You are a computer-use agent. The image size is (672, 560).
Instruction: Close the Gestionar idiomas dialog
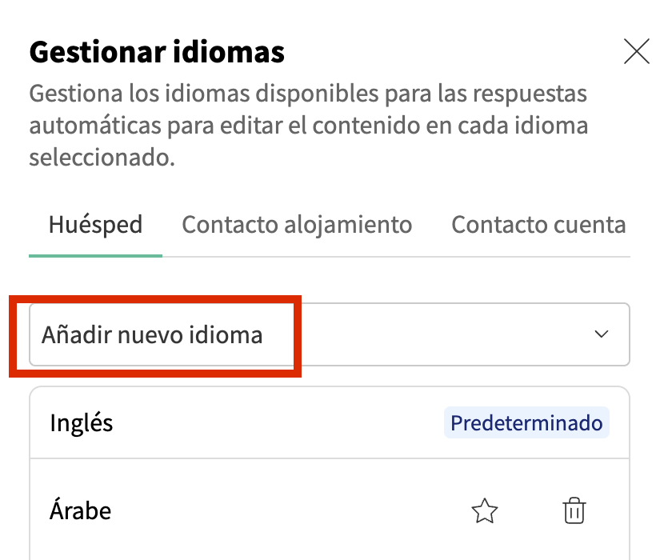(x=636, y=52)
